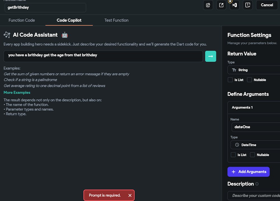280x201 pixels.
Task: Click the AI Code Assistant logo icon
Action: [x=7, y=35]
